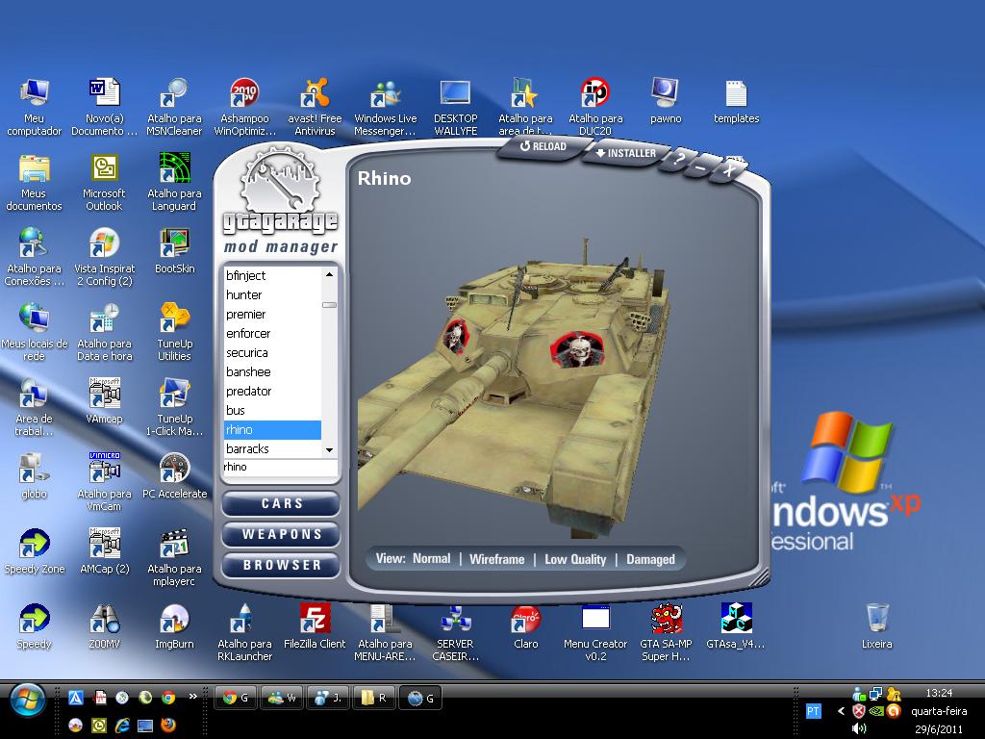Click the vehicle list scroll up arrow

pos(329,274)
